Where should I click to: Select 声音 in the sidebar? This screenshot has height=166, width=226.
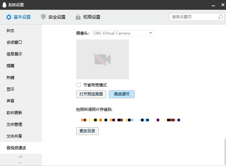pos(11,101)
